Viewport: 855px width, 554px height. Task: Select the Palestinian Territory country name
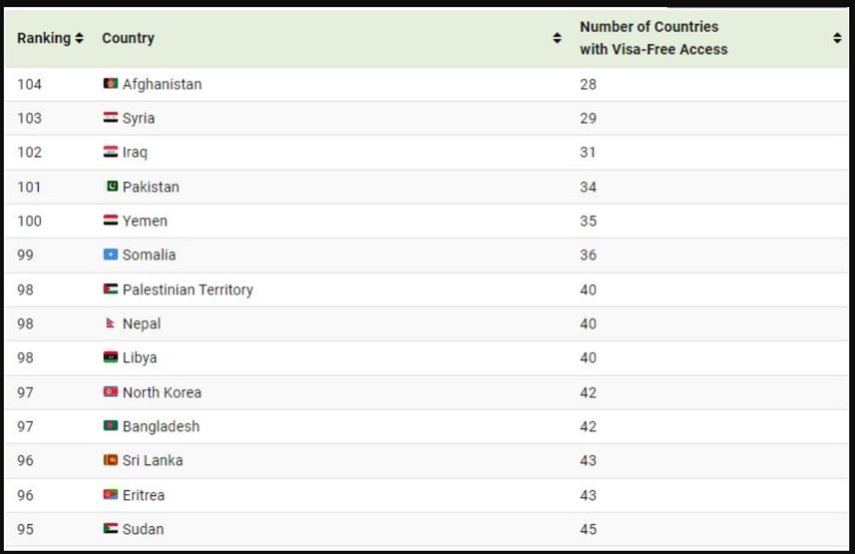point(188,289)
